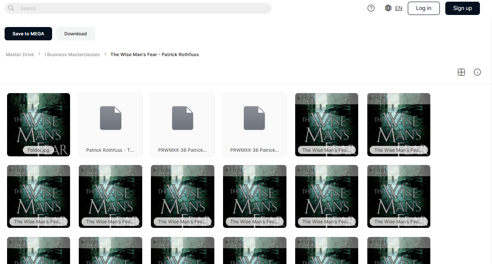The width and height of the screenshot is (492, 264).
Task: Click the globe language icon
Action: 388,8
